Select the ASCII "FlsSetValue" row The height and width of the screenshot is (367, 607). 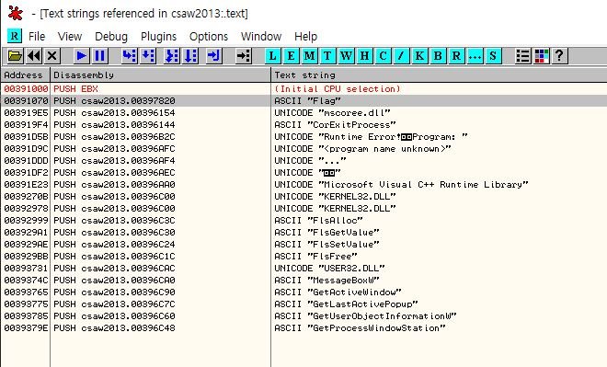tap(303, 245)
